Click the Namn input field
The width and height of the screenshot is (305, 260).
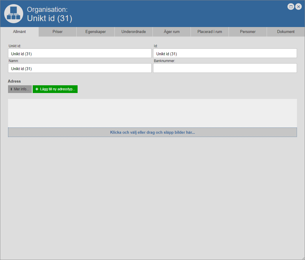(x=80, y=68)
